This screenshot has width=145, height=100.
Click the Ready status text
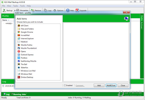point(4,98)
